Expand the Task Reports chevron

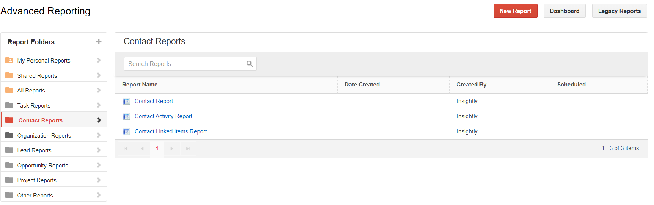[99, 105]
